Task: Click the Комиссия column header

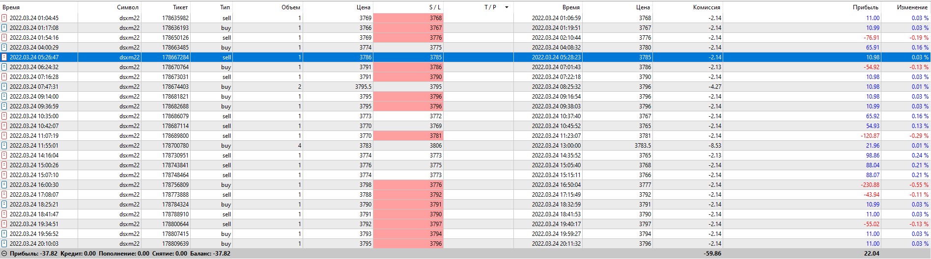Action: (706, 7)
